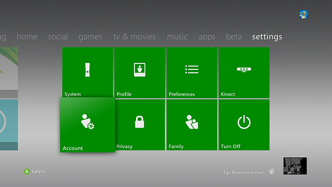Click the Tip: Wave for Kinect text
The image size is (332, 187).
coord(243,173)
